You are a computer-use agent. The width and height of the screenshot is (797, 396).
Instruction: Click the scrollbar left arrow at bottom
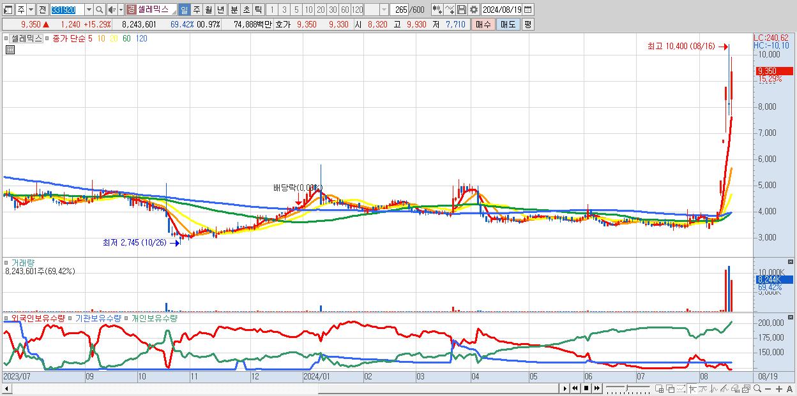point(6,388)
